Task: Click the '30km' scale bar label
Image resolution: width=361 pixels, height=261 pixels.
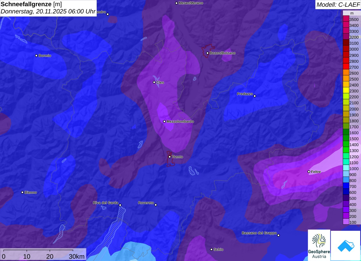Action: [x=77, y=256]
